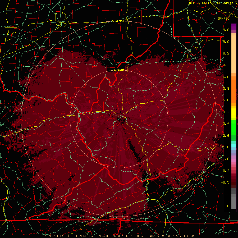
Task: Click the bright green segment of the color bar
Action: [234, 127]
